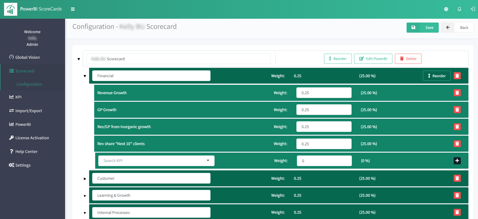Click the Back arrow icon
Image resolution: width=478 pixels, height=219 pixels.
(x=448, y=27)
